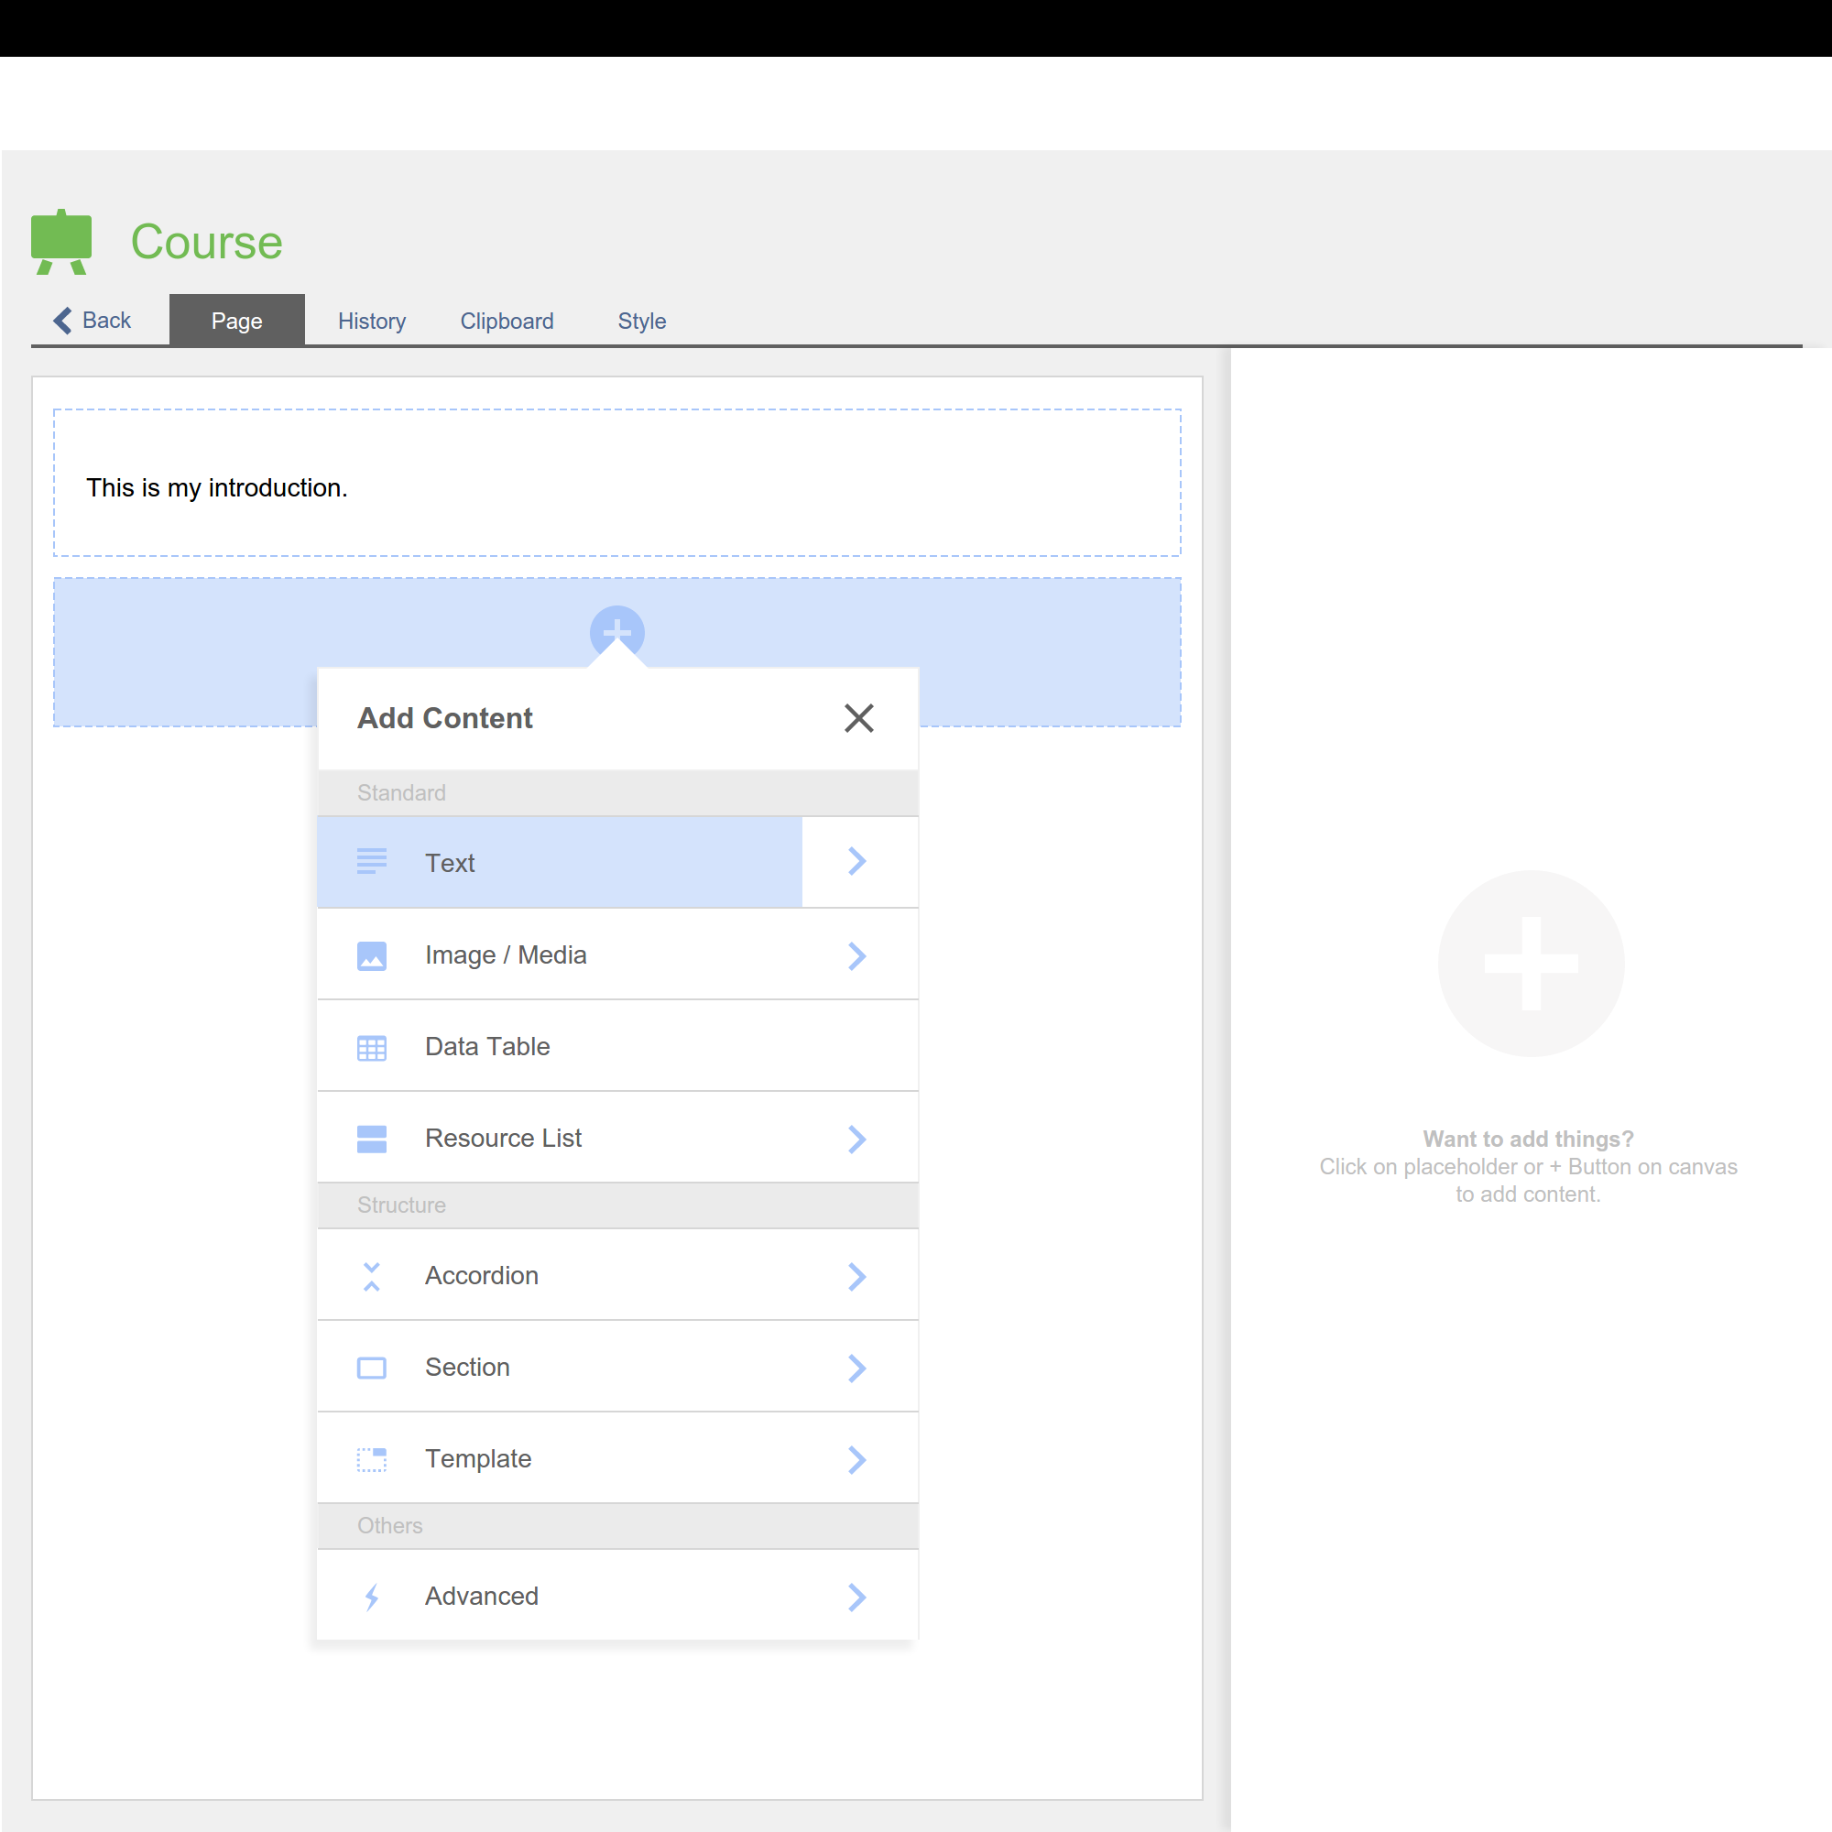The height and width of the screenshot is (1832, 1832).
Task: Click the Text lines icon
Action: [x=372, y=861]
